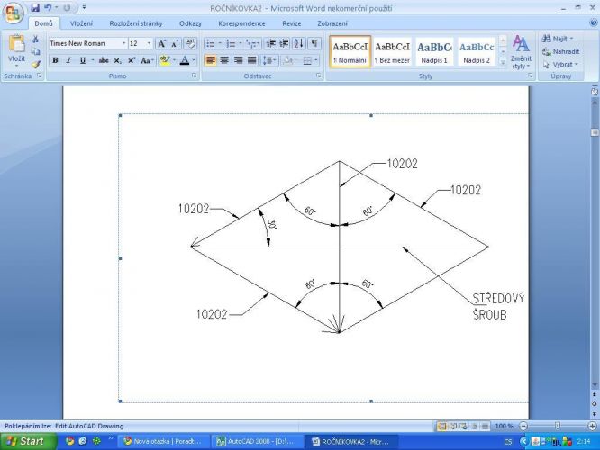Open the Odstavec dialog launcher
The width and height of the screenshot is (600, 450).
click(x=318, y=76)
